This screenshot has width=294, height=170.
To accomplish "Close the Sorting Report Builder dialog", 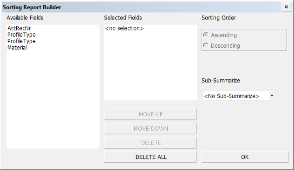I will [x=286, y=7].
